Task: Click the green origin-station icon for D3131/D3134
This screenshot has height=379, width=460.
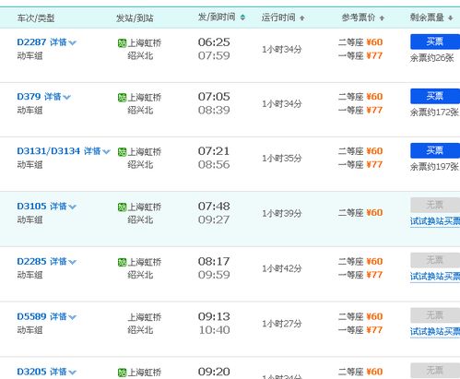Action: [x=122, y=152]
